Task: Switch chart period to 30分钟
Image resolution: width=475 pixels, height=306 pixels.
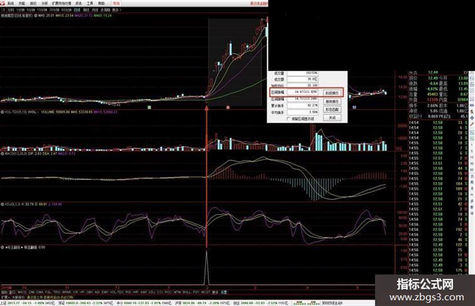Action: 54,10
